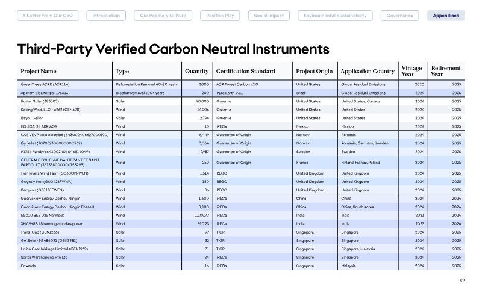This screenshot has width=482, height=292.
Task: Select the Our People & Culture tab
Action: (x=163, y=16)
